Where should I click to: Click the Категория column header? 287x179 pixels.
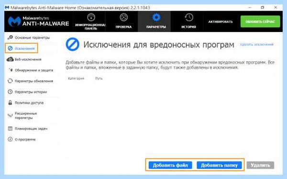76,78
